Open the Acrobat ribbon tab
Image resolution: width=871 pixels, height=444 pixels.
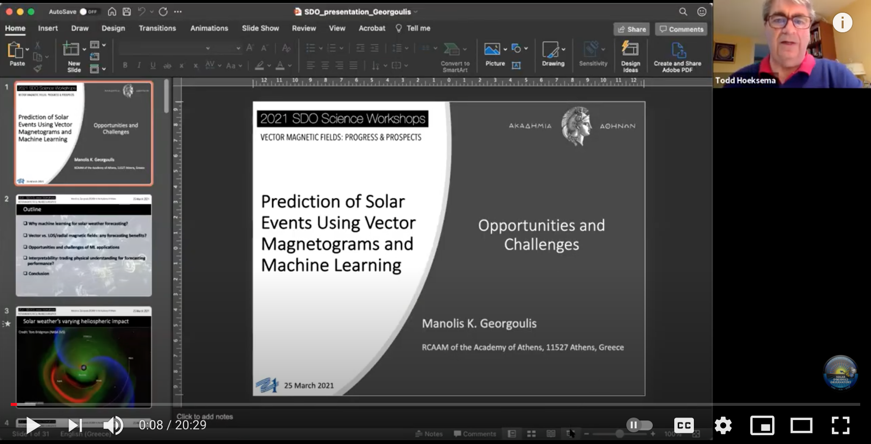(372, 28)
